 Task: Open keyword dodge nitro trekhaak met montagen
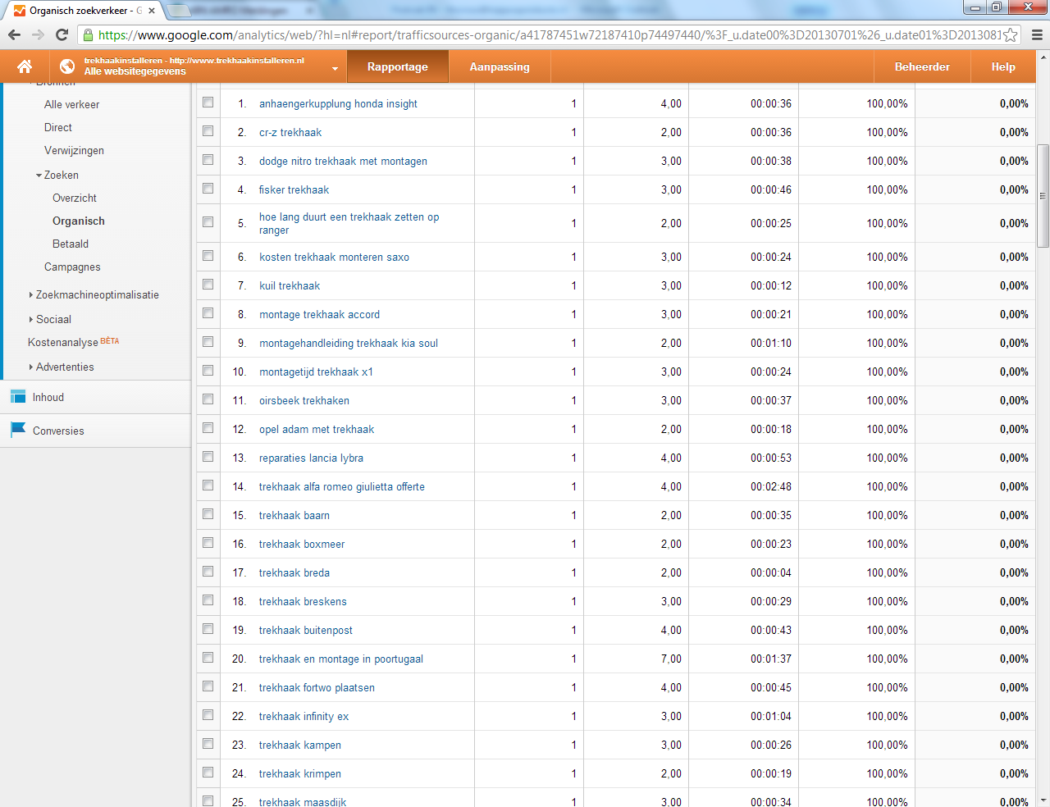pos(343,162)
